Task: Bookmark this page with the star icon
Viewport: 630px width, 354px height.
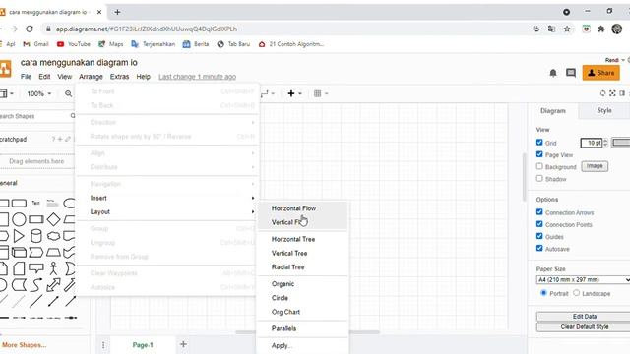Action: pyautogui.click(x=567, y=29)
